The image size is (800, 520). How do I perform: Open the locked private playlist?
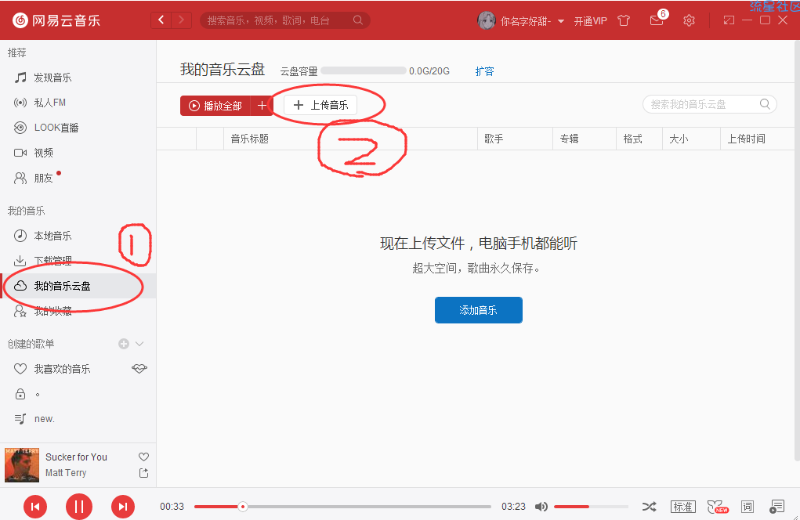point(78,394)
